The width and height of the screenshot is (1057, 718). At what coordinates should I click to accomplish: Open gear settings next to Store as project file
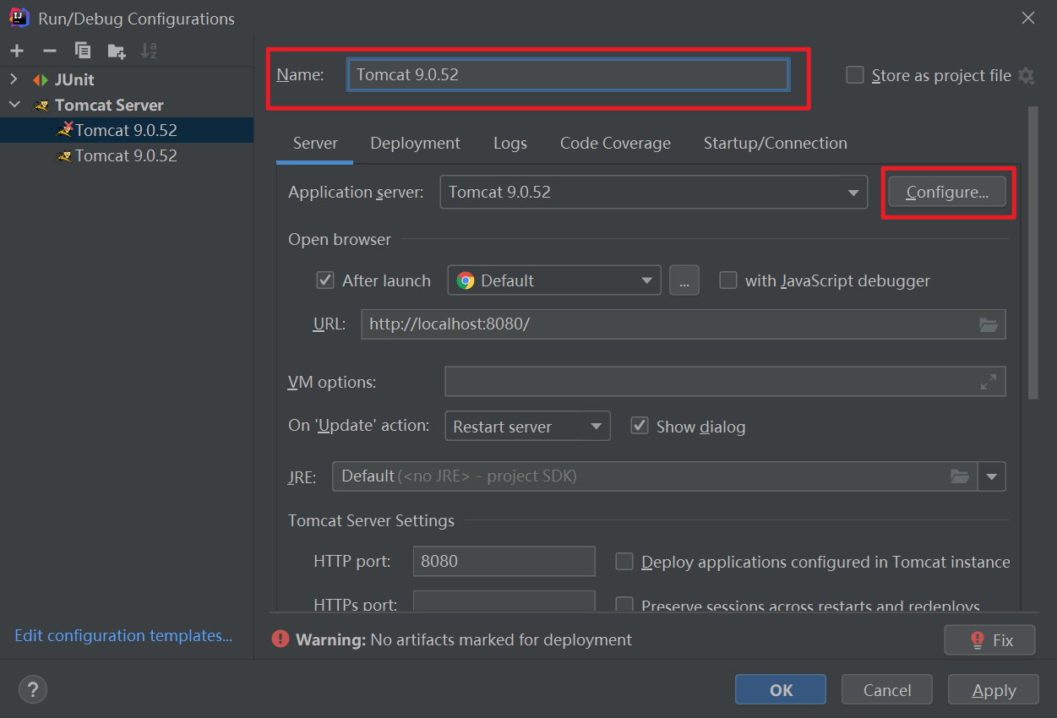click(1026, 75)
